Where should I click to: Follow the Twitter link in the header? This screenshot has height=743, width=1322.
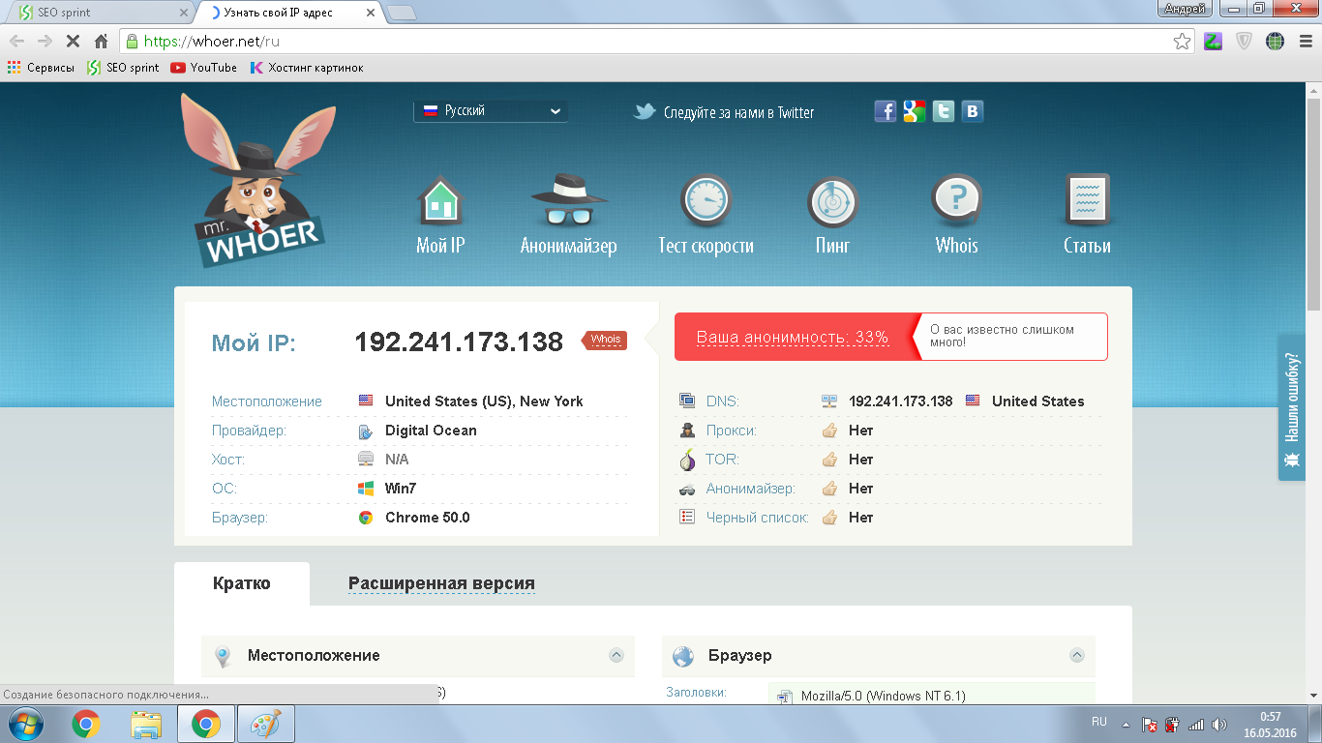pyautogui.click(x=725, y=112)
